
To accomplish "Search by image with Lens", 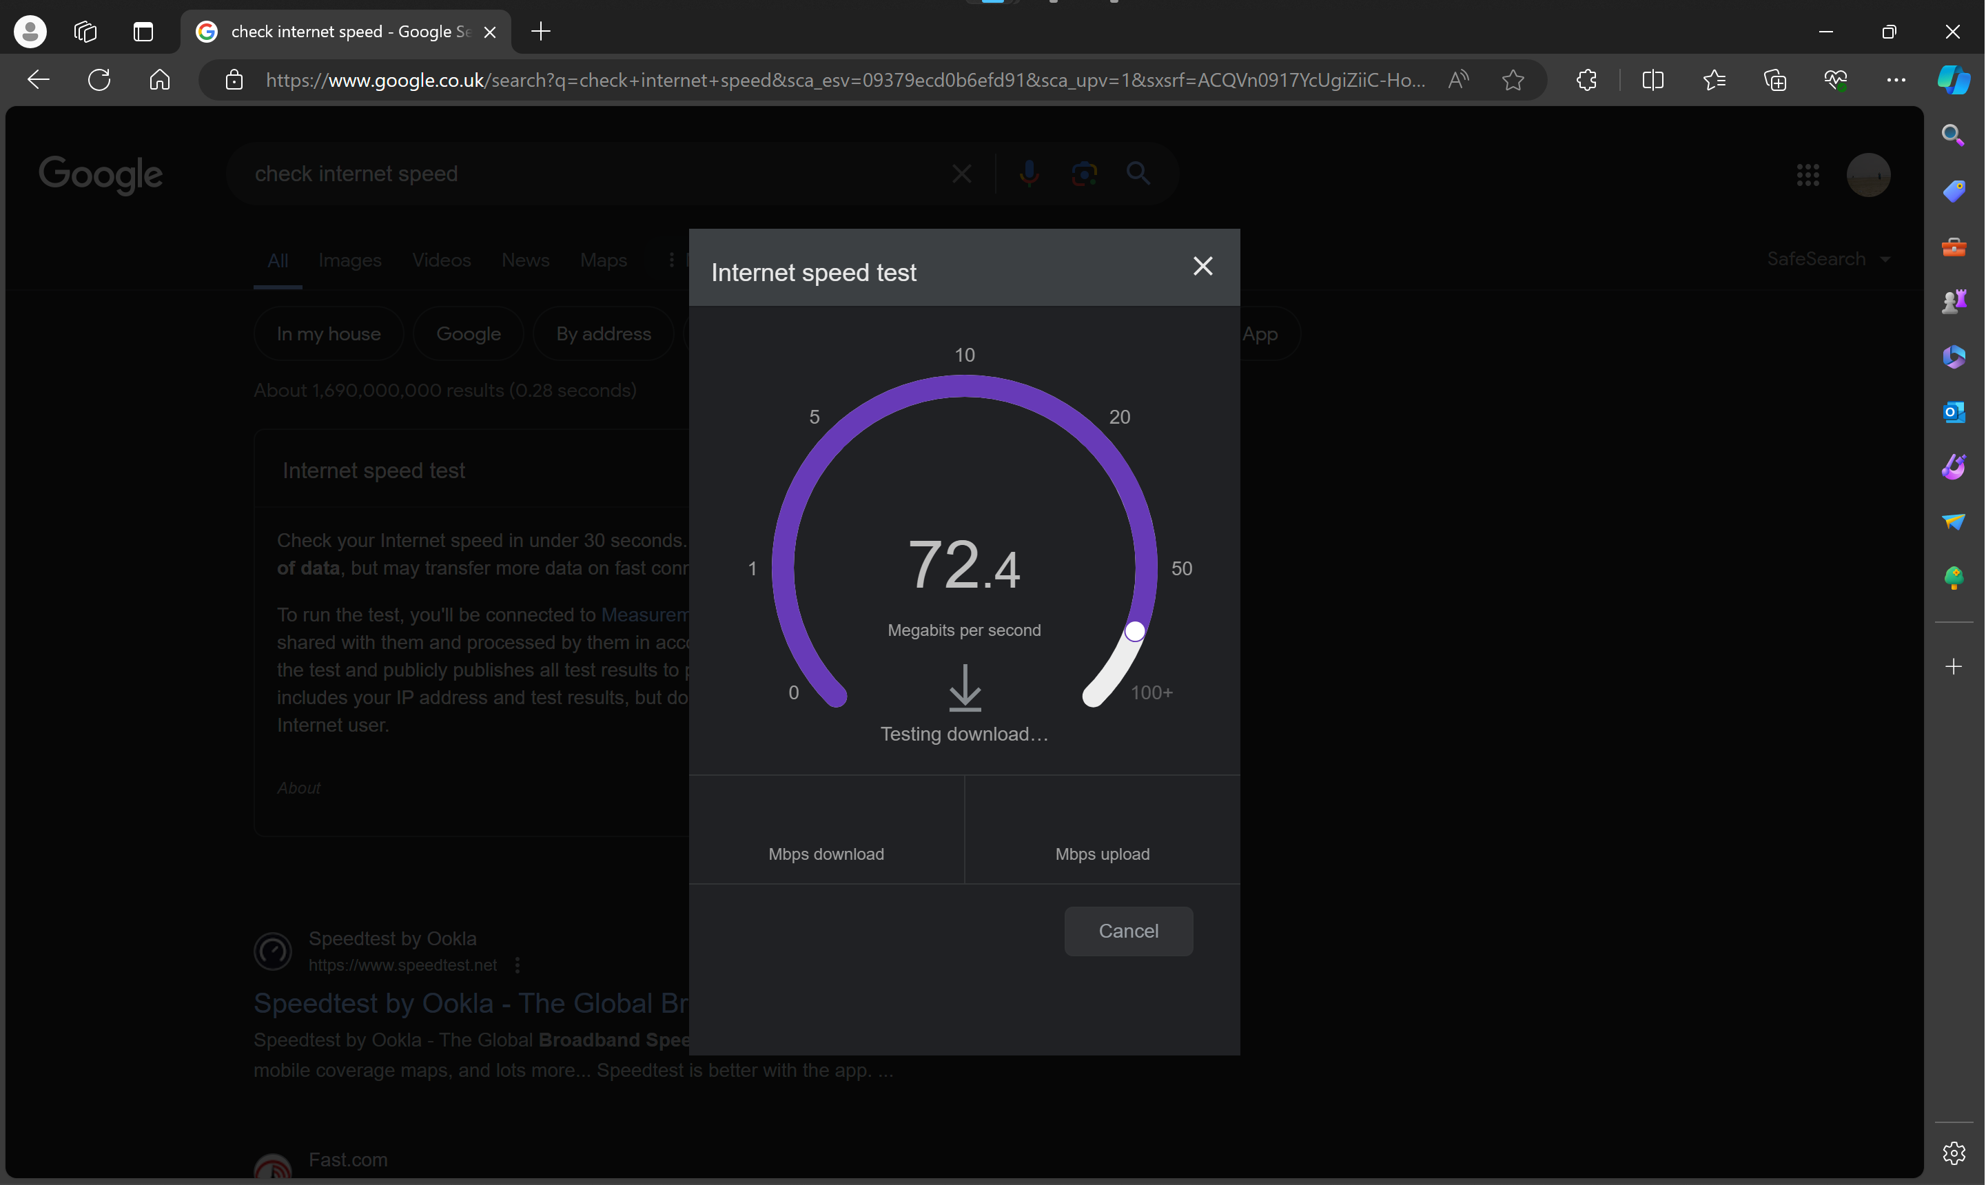I will click(x=1084, y=174).
